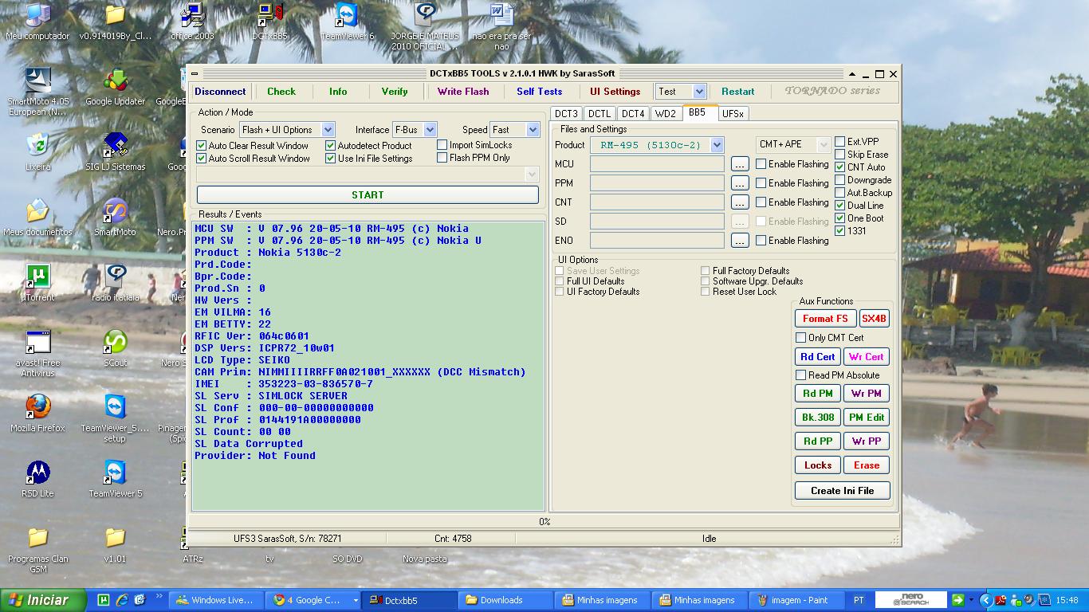This screenshot has width=1089, height=612.
Task: Open Programas Clan GSM folder
Action: [x=37, y=549]
